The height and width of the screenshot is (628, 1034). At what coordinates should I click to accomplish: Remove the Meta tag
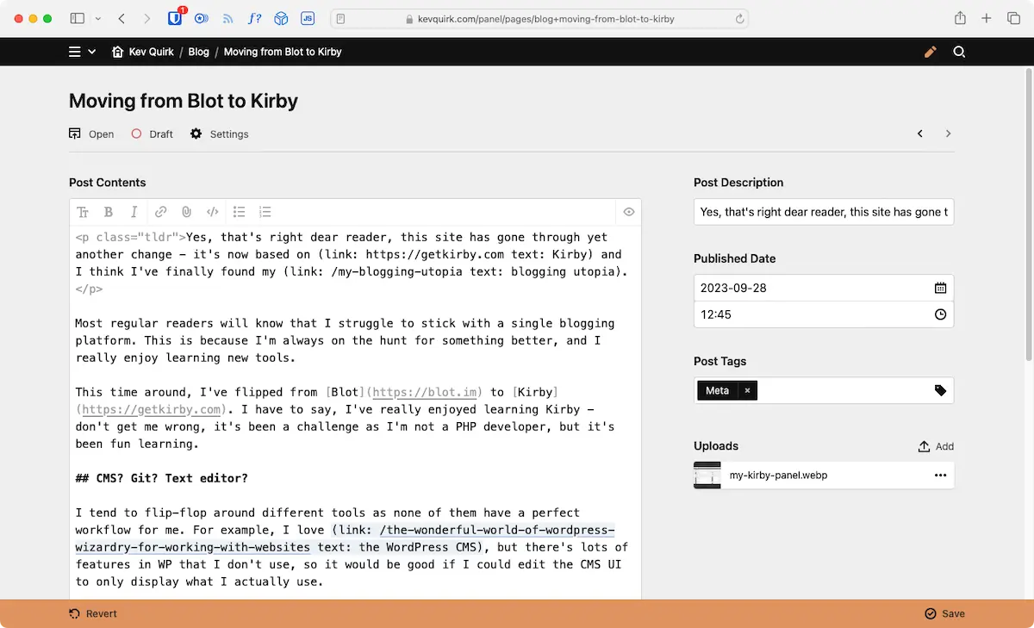[x=747, y=390]
